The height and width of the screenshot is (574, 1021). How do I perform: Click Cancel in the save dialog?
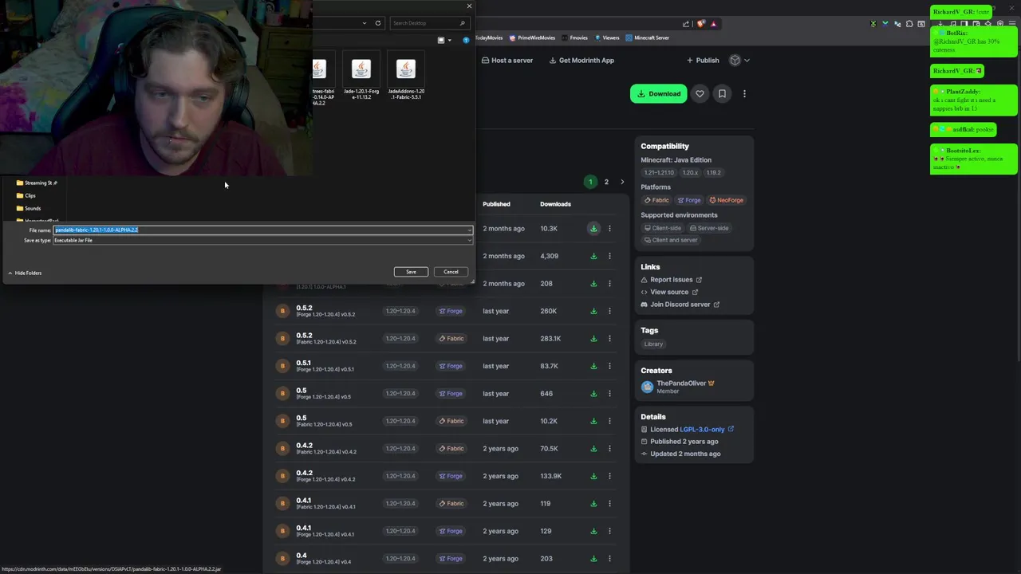click(451, 272)
